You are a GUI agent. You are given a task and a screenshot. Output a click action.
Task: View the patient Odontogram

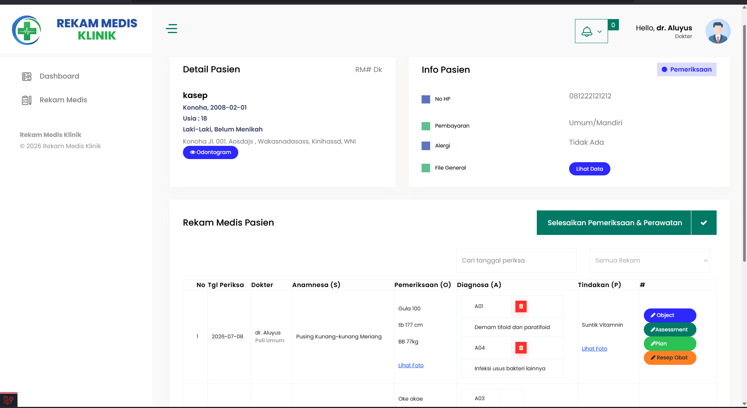pyautogui.click(x=210, y=152)
